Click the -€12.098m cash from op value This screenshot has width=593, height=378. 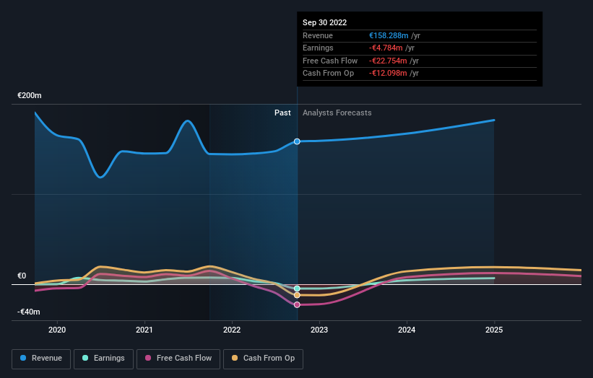point(388,74)
